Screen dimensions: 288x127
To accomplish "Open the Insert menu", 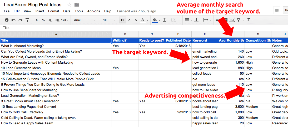I will [x=40, y=11].
